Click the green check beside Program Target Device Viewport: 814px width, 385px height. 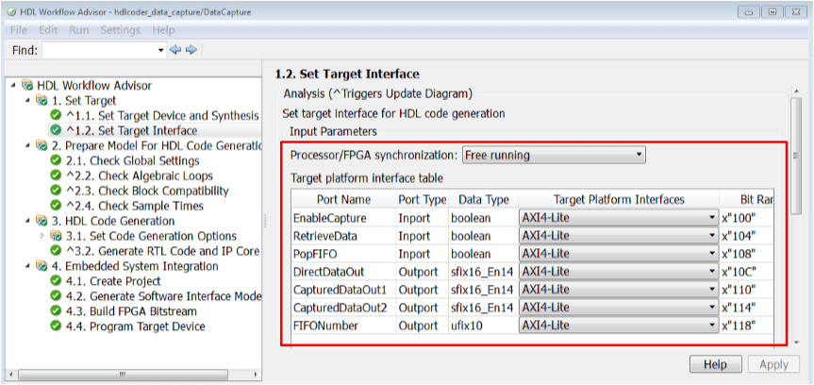56,326
